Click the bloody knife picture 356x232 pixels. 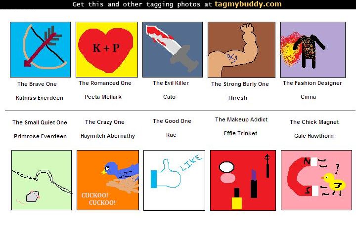173,50
